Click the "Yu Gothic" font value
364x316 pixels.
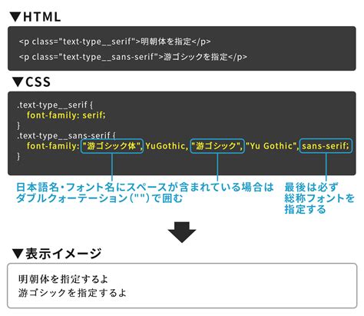click(272, 146)
